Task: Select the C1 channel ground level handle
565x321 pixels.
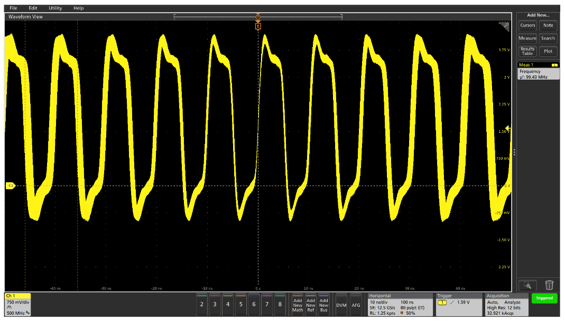Action: point(10,186)
